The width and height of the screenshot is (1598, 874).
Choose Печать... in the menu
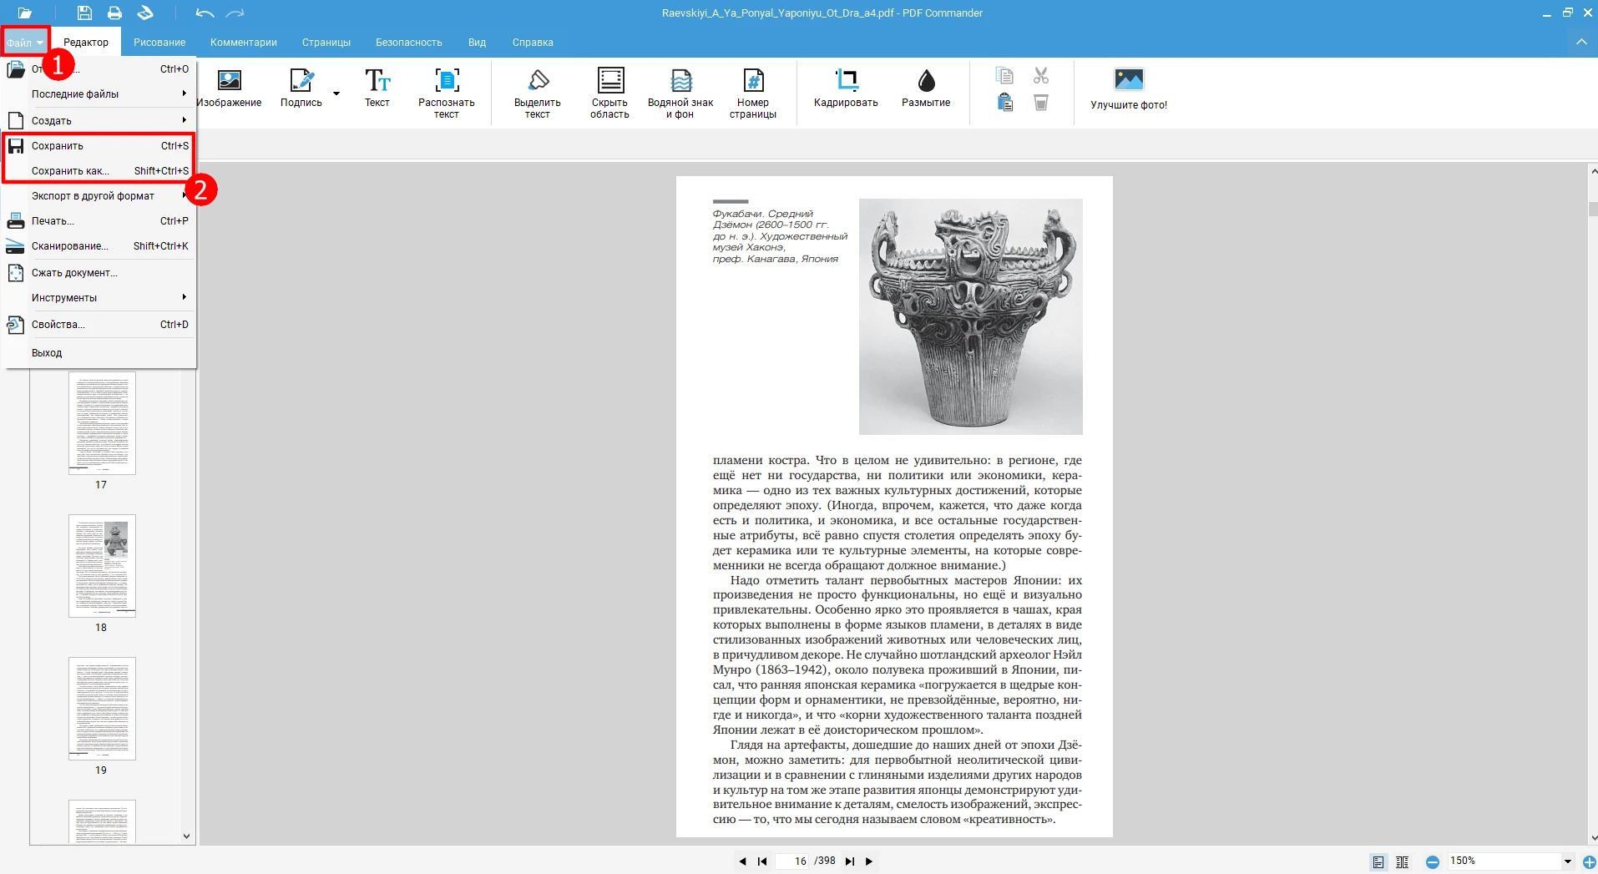click(99, 221)
